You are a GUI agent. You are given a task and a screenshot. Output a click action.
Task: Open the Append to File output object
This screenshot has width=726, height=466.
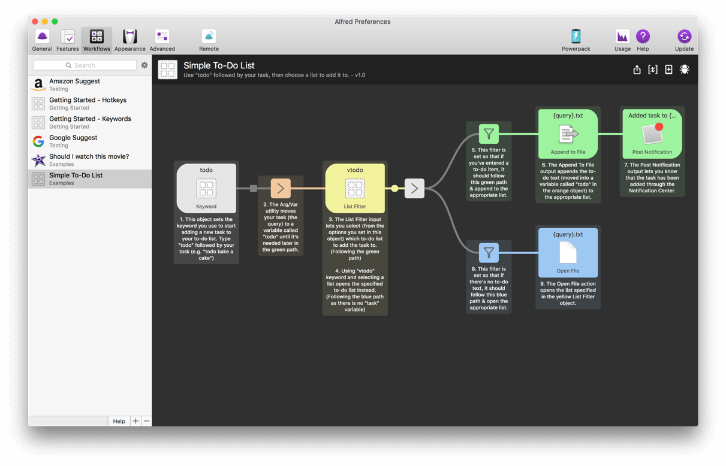(567, 133)
